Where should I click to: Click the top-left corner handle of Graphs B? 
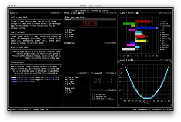click(118, 62)
